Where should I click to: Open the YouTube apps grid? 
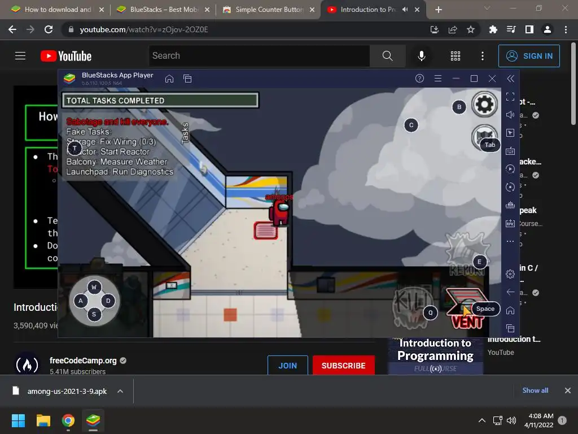(x=456, y=56)
